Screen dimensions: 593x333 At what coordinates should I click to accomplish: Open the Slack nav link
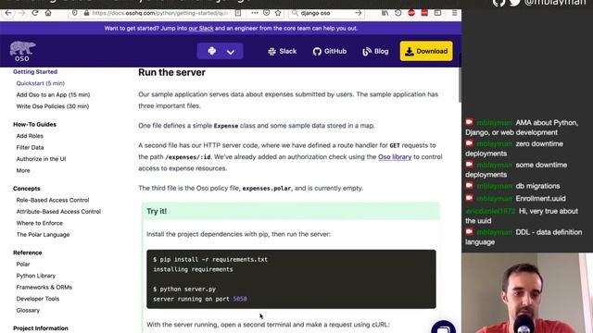282,52
